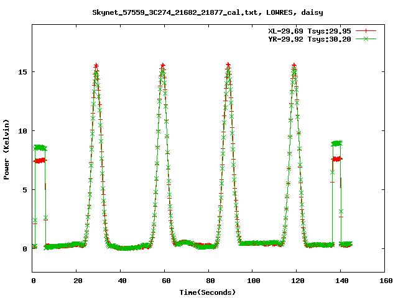
Task: Click the 40 tick label on the x-axis
Action: coord(121,281)
